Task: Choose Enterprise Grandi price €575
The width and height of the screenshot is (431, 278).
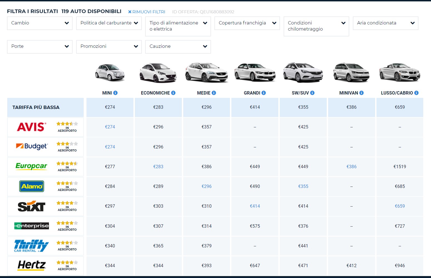Action: coord(255,226)
